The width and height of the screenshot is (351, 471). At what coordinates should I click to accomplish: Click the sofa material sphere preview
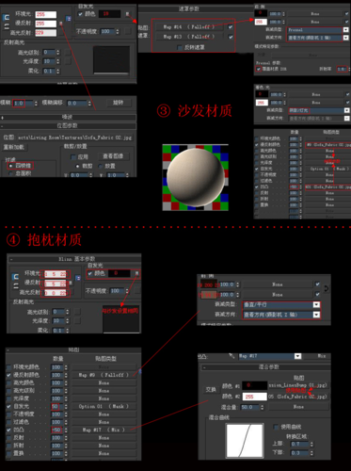pos(196,177)
